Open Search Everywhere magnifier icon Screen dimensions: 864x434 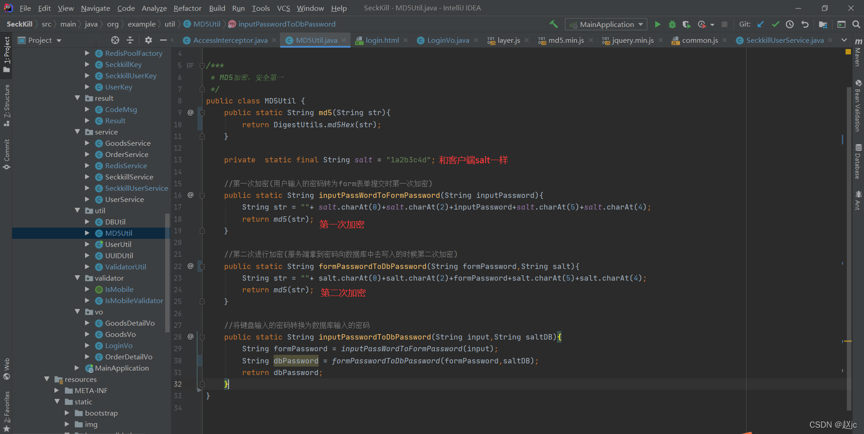coord(856,24)
